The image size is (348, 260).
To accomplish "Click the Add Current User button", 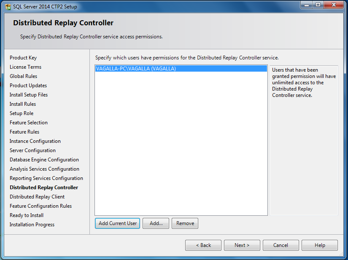I will [x=117, y=223].
